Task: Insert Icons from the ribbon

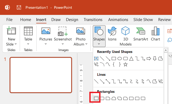Action: tap(112, 34)
